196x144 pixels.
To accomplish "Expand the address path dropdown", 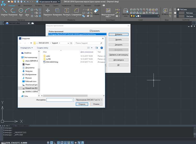I will tap(68, 43).
